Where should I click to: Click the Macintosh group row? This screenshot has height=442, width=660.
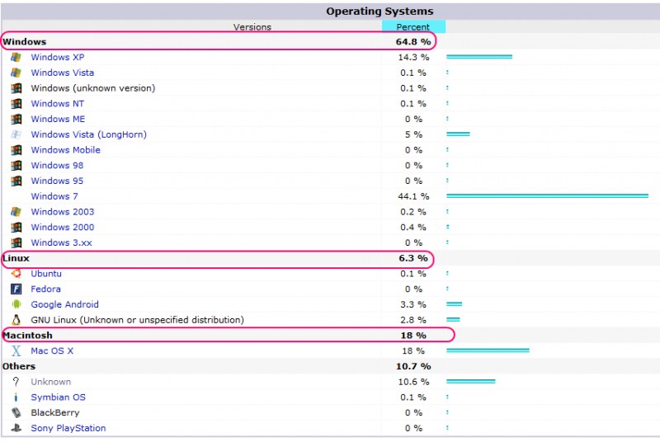click(227, 336)
